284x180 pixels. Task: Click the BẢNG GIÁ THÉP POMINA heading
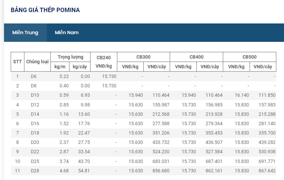pyautogui.click(x=45, y=10)
